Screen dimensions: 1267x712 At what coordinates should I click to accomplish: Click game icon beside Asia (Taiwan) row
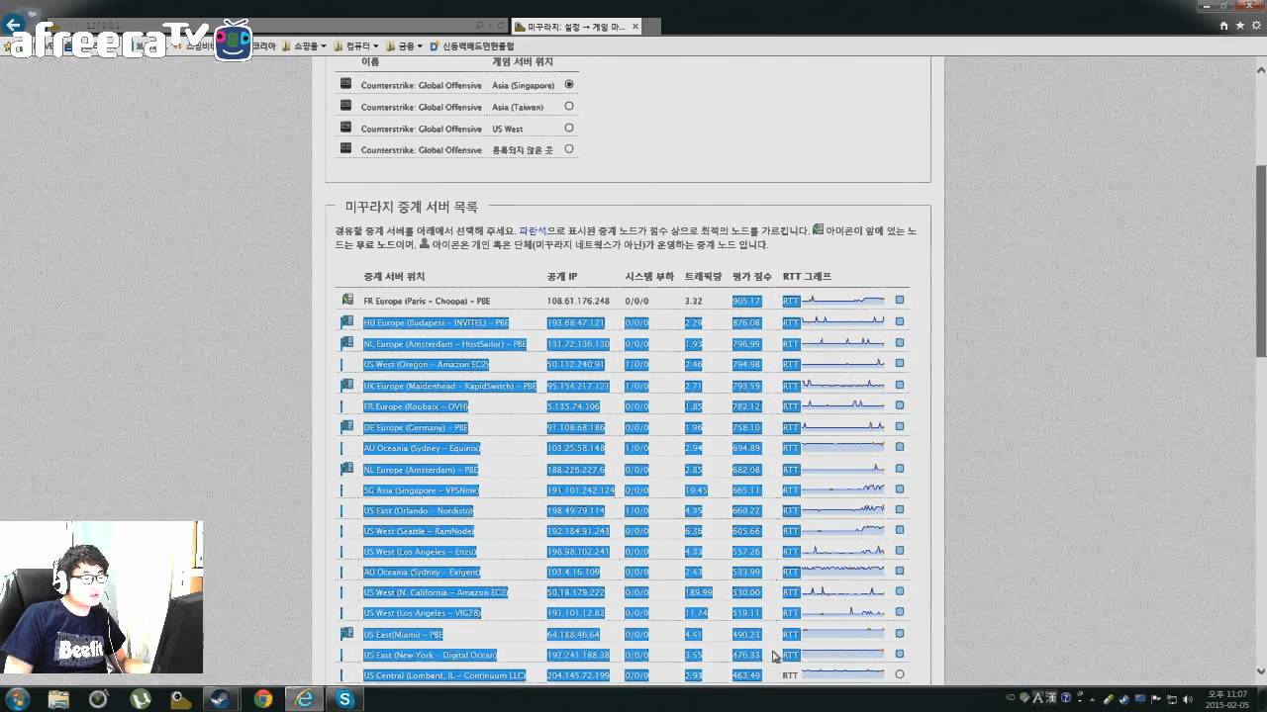tap(345, 106)
